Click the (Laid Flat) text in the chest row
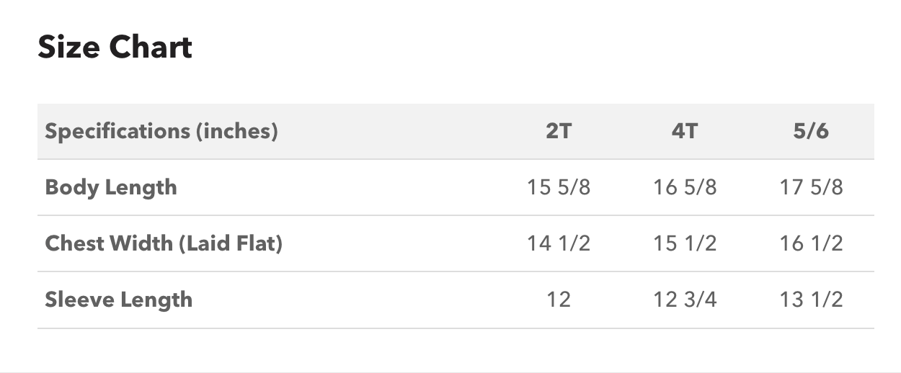This screenshot has width=901, height=373. [230, 243]
